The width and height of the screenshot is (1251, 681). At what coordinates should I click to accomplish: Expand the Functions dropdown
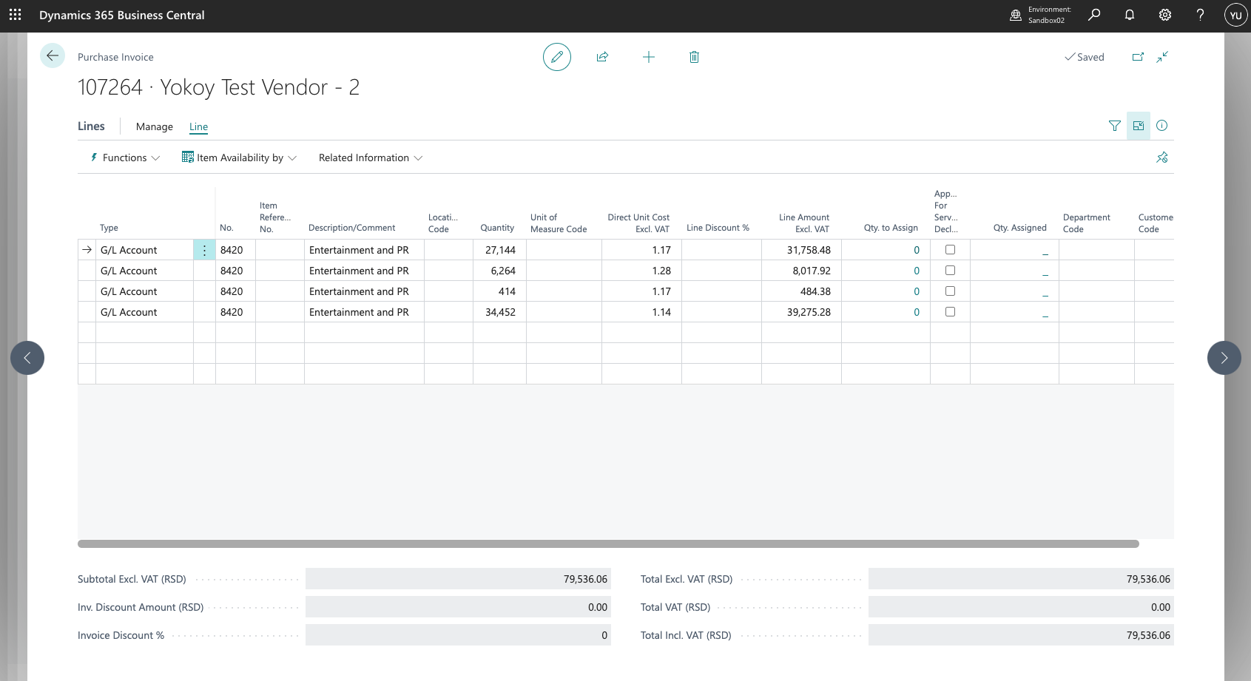click(124, 157)
